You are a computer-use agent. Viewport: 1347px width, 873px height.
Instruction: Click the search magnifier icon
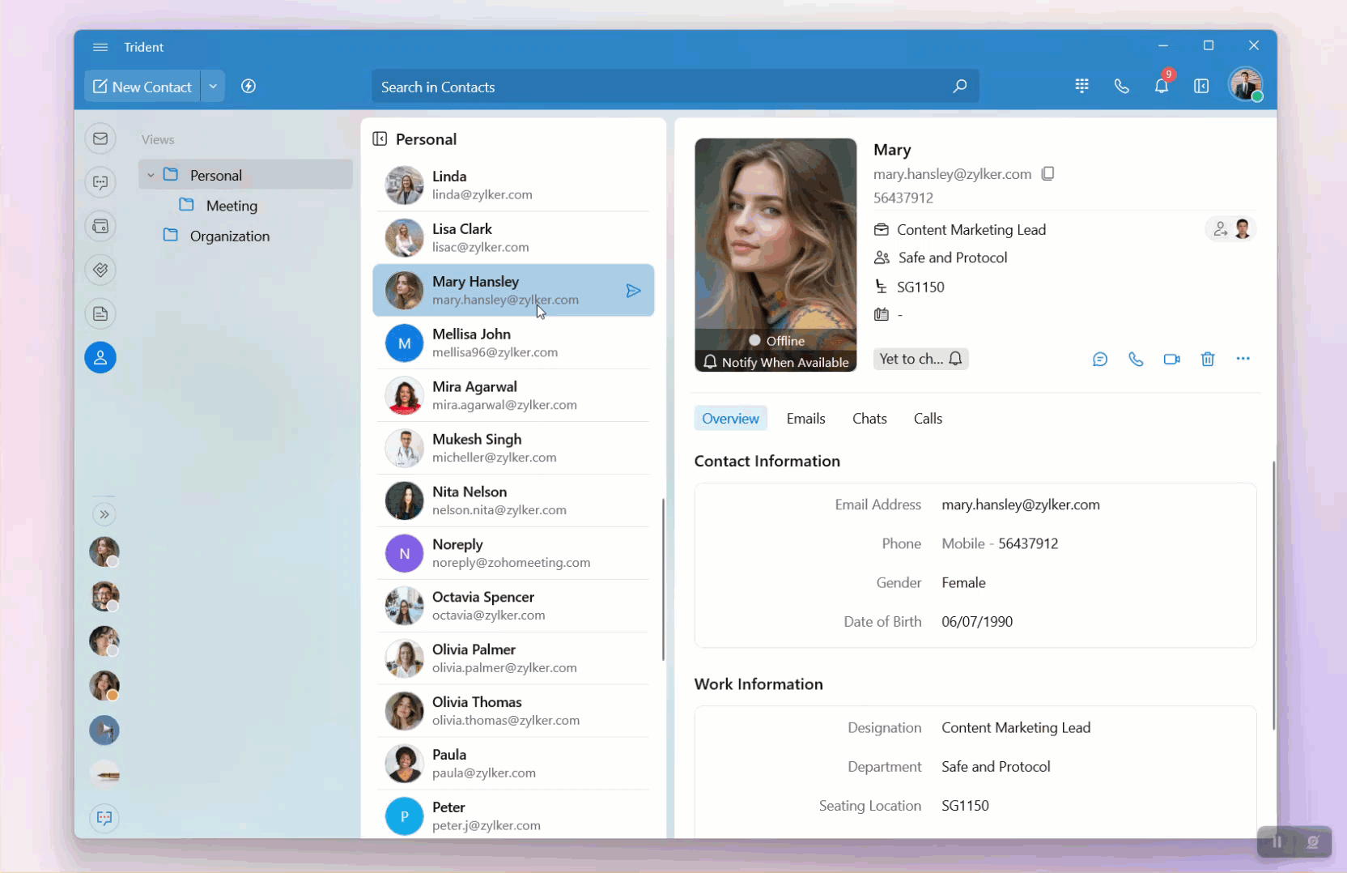point(959,86)
